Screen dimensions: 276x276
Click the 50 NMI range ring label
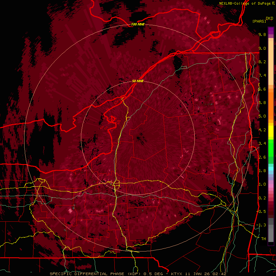[138, 81]
